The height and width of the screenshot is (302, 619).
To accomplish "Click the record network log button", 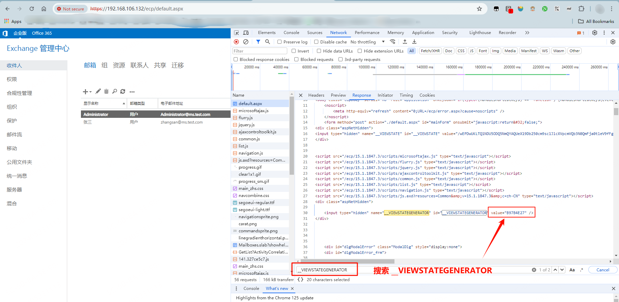I will pyautogui.click(x=236, y=42).
